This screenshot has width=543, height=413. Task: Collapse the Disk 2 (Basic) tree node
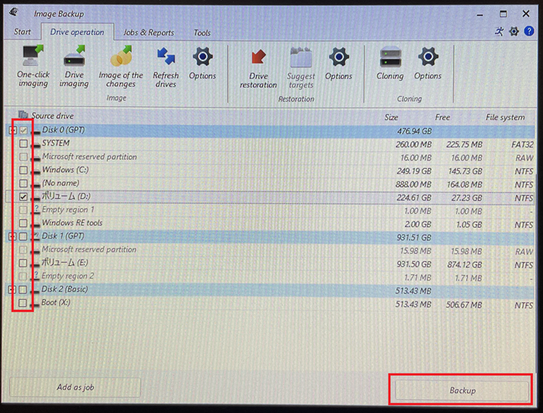point(12,290)
